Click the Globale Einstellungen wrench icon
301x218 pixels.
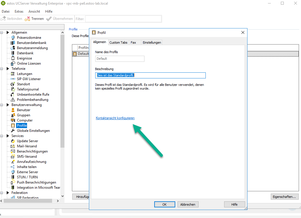point(13,131)
